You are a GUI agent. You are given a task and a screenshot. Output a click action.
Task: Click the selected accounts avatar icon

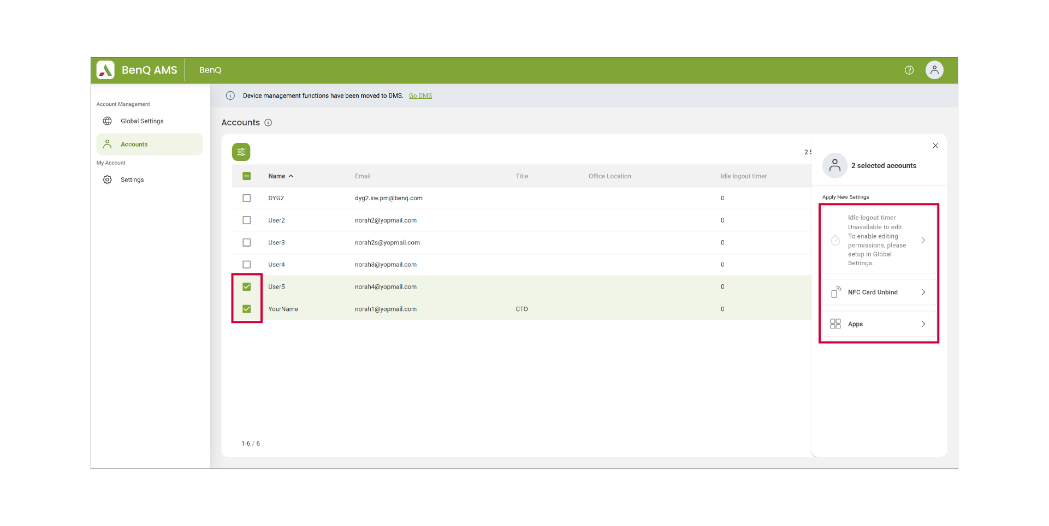(835, 166)
